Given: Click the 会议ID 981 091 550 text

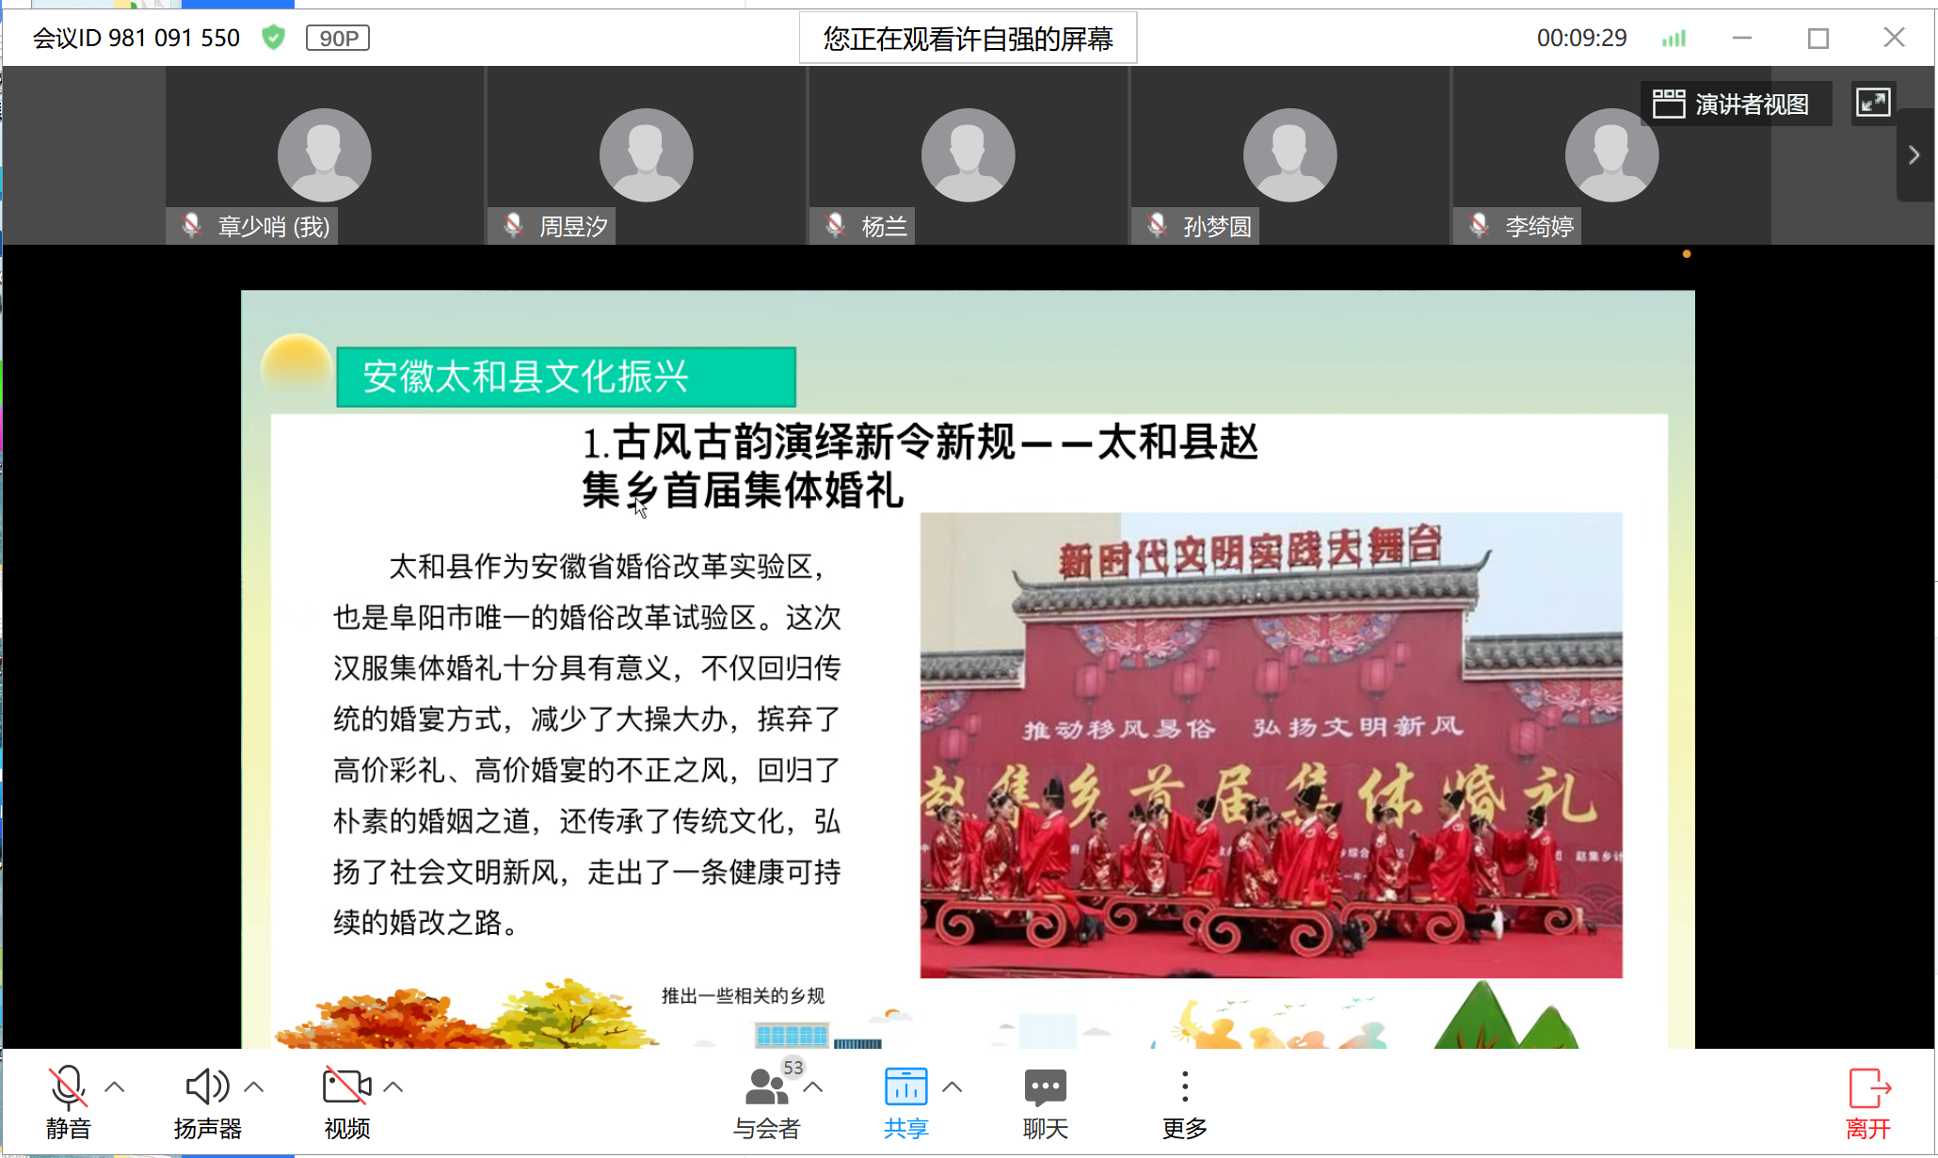Looking at the screenshot, I should pyautogui.click(x=136, y=38).
